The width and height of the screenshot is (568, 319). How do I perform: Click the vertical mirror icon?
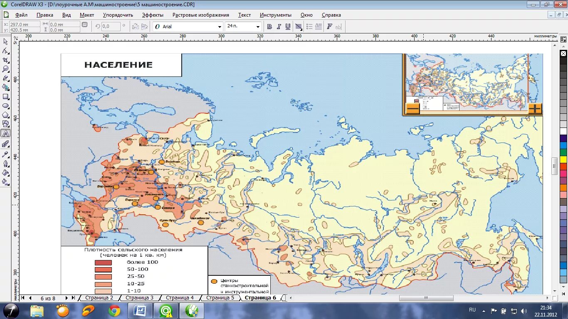(144, 27)
